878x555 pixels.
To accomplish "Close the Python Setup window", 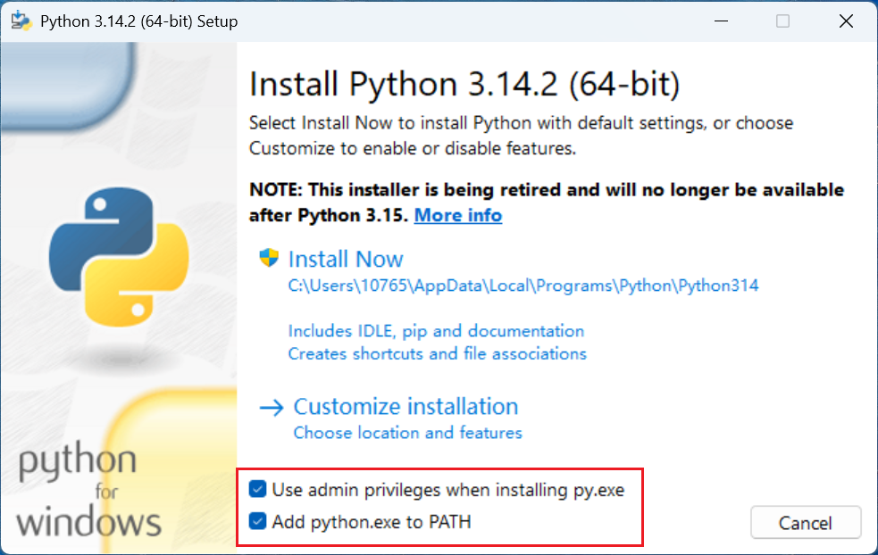I will click(x=846, y=21).
